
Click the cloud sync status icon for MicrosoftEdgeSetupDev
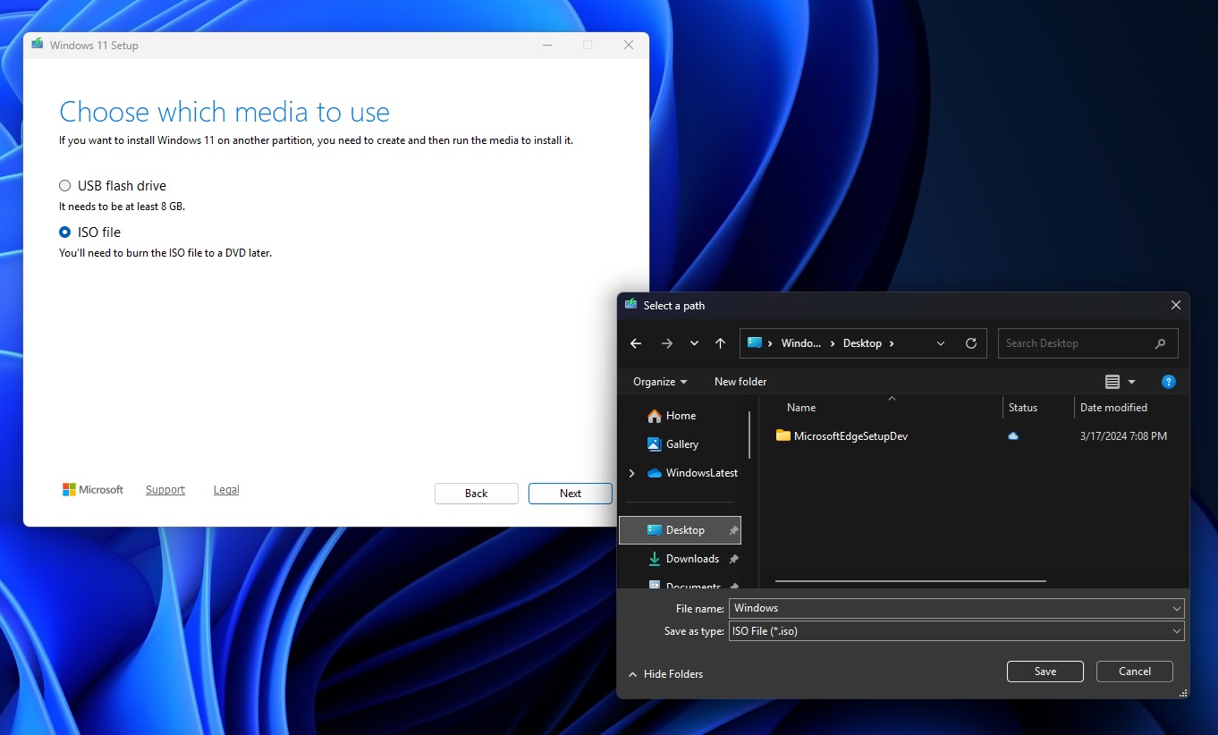(1012, 435)
